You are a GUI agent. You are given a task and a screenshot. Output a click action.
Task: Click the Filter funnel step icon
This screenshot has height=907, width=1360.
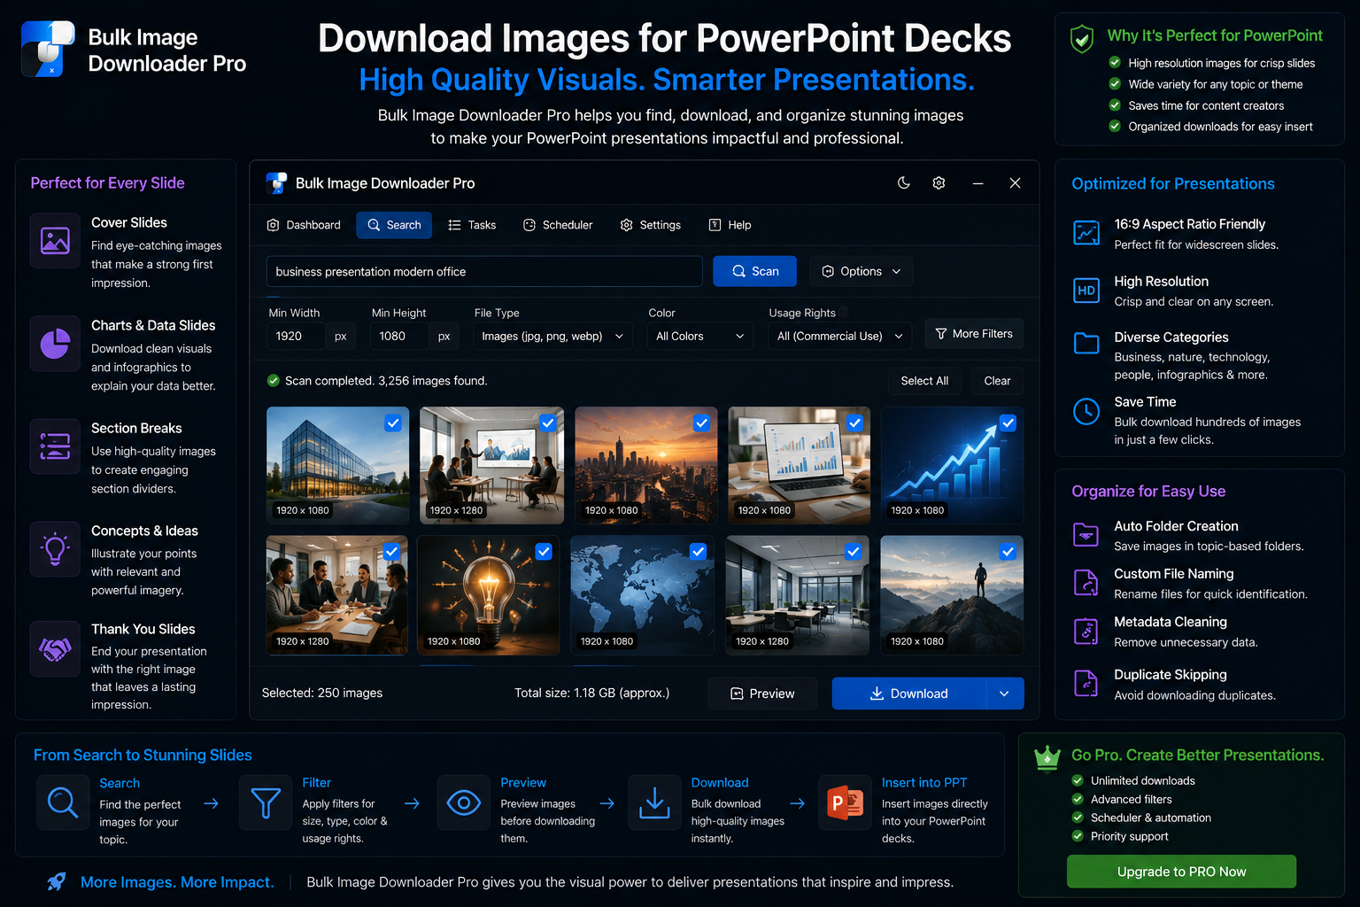pyautogui.click(x=266, y=802)
